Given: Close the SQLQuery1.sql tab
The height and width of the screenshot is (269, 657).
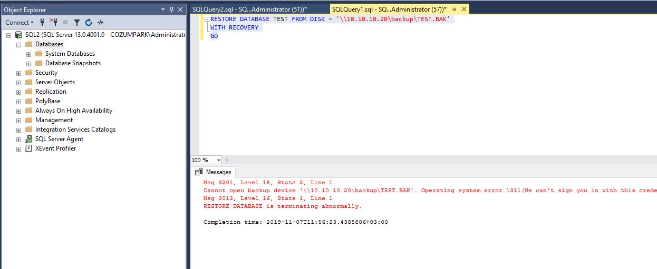Looking at the screenshot, I should (464, 9).
